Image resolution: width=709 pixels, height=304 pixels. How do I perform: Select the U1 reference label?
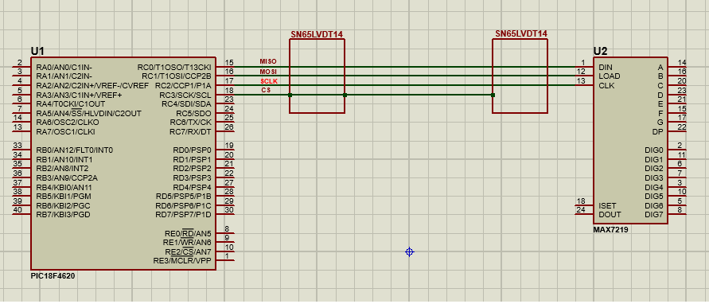tap(37, 51)
